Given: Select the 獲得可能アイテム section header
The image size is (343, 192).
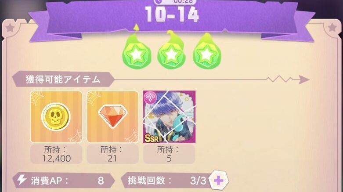Looking at the screenshot, I should tap(63, 79).
